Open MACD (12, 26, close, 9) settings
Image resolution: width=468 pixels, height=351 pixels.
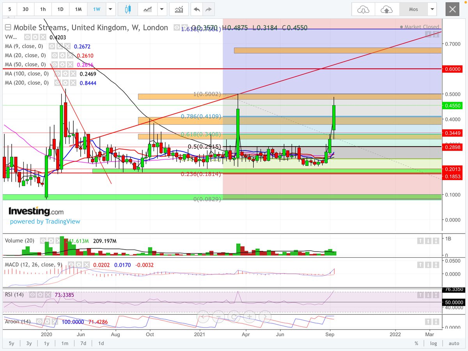pyautogui.click(x=78, y=265)
